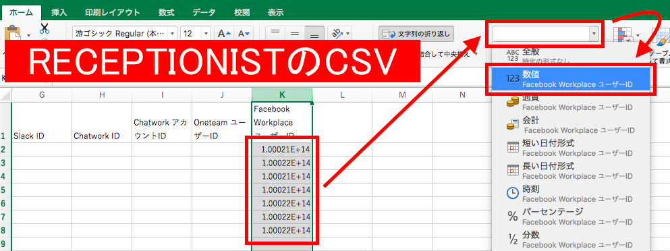This screenshot has height=251, width=670.
Task: Align text to middle icon
Action: click(x=294, y=33)
